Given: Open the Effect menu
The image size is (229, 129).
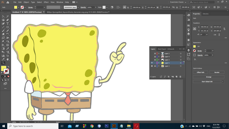Looking at the screenshot, I should click(46, 2).
